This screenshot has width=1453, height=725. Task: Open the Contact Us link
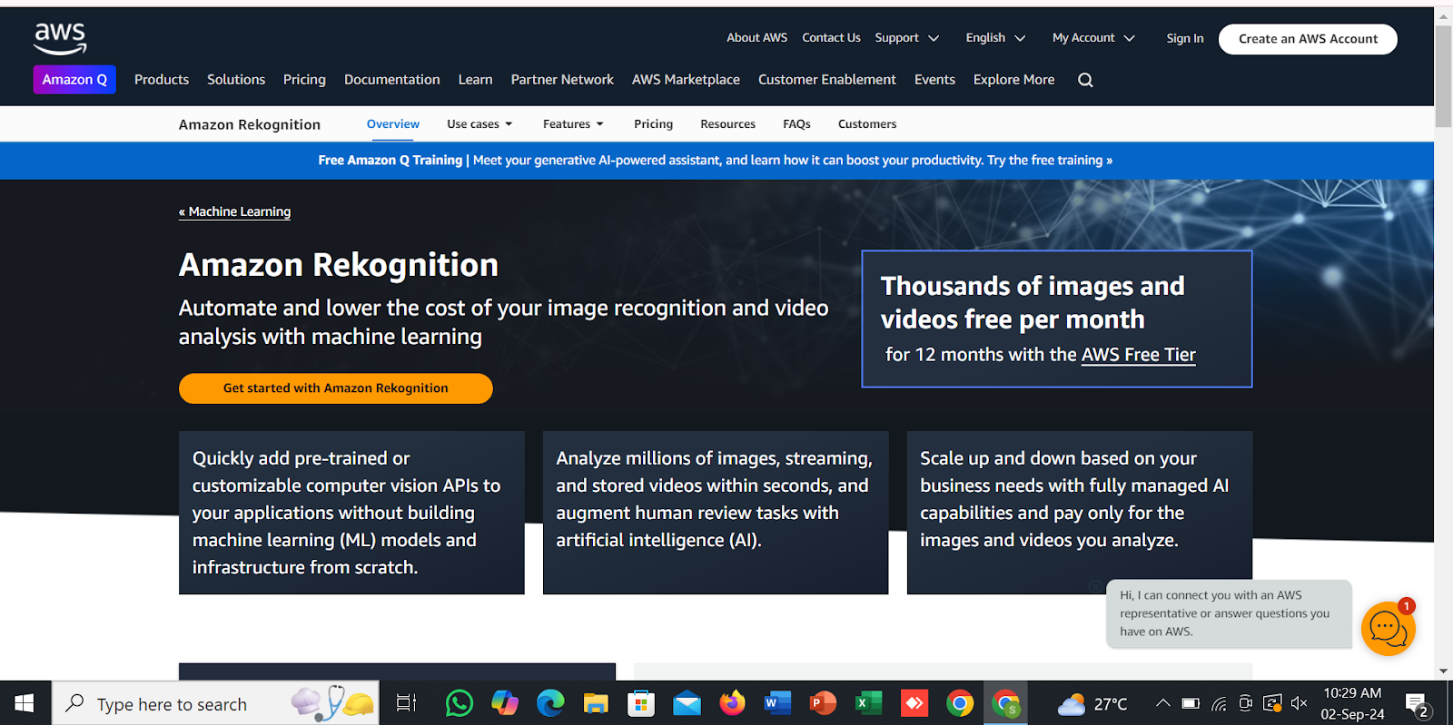coord(831,38)
